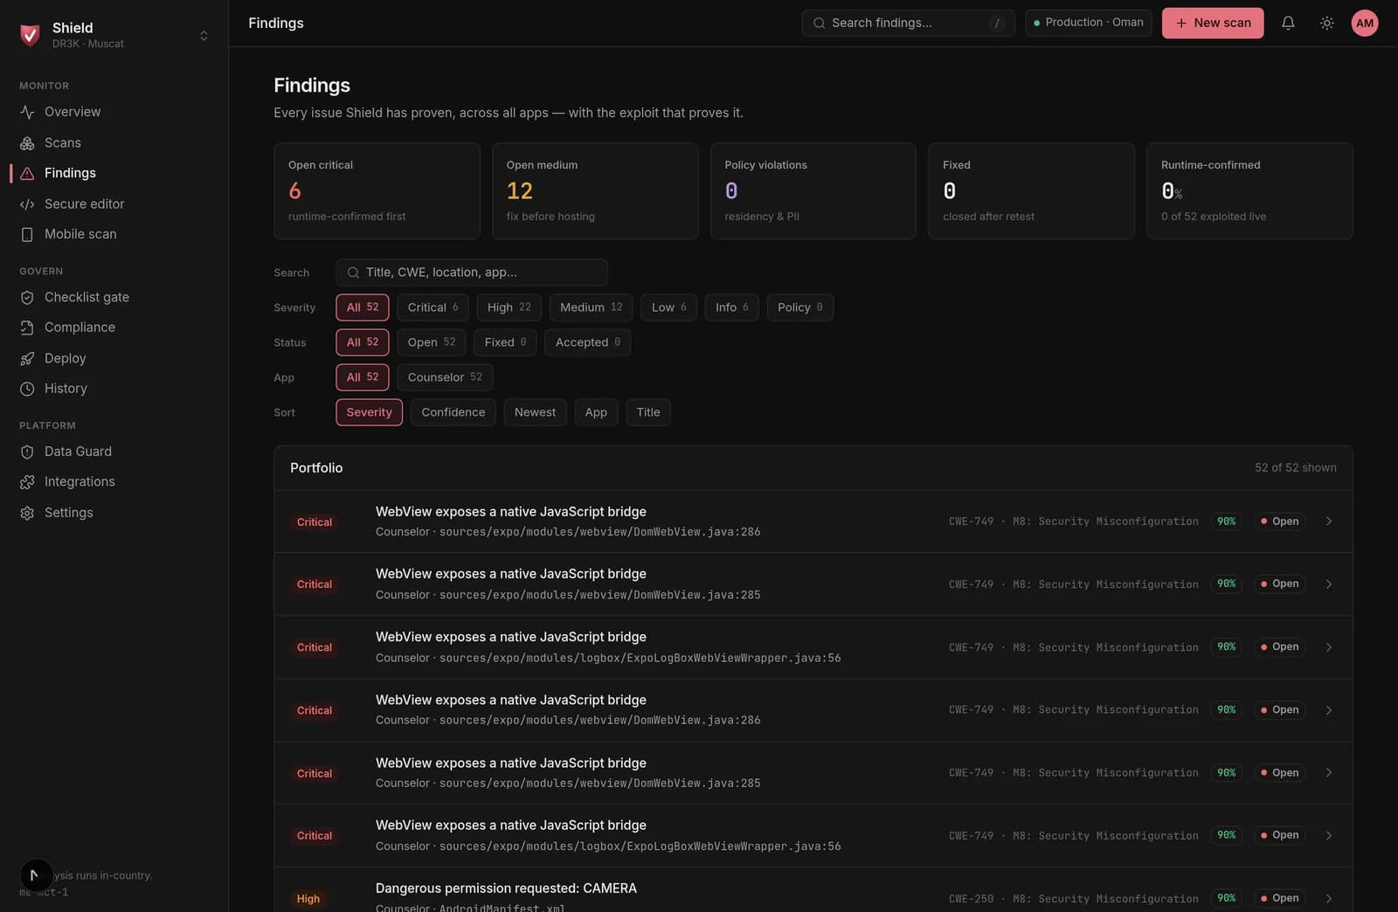Screen dimensions: 1398x912
Task: Open the Scans page label
Action: (x=62, y=142)
